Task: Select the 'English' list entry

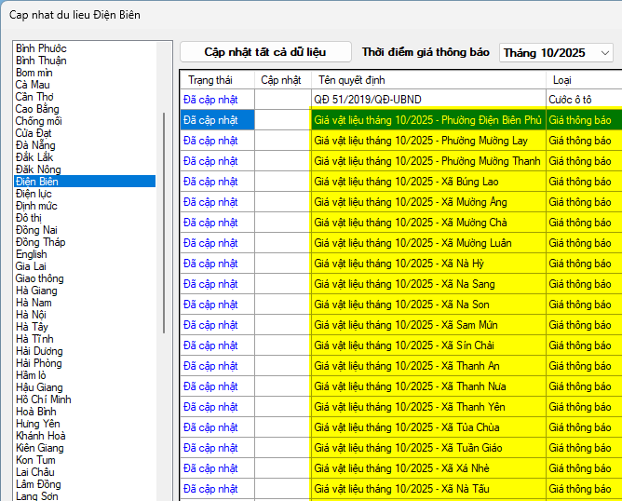Action: (31, 254)
